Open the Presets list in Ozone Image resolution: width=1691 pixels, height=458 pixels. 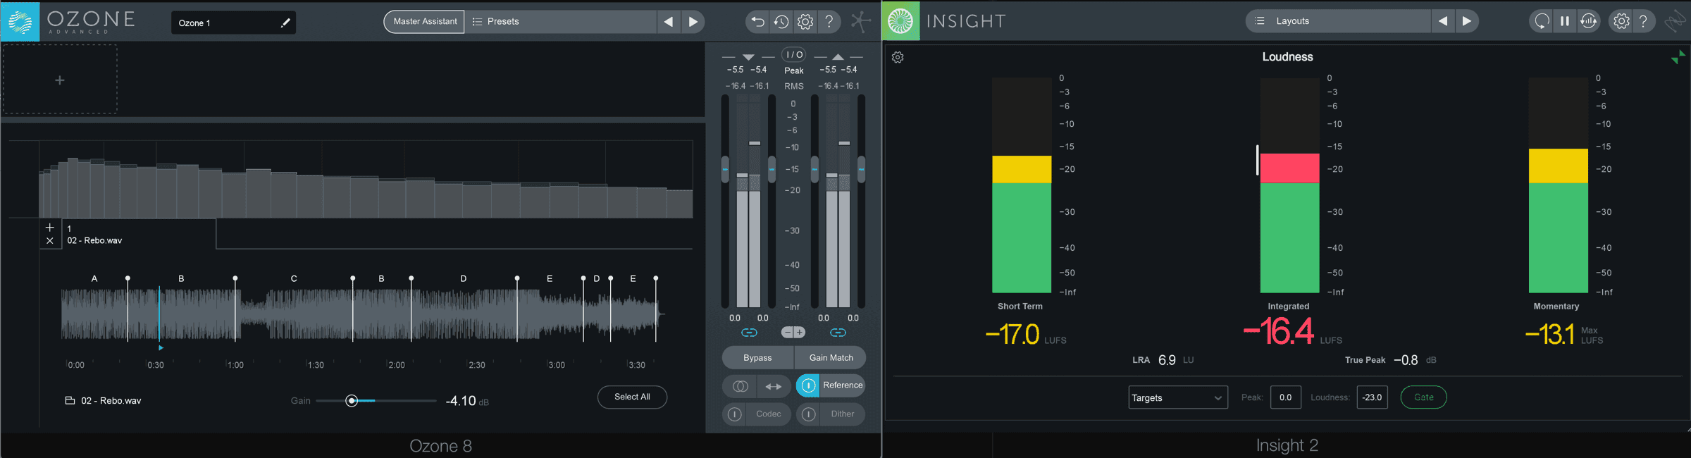click(561, 22)
